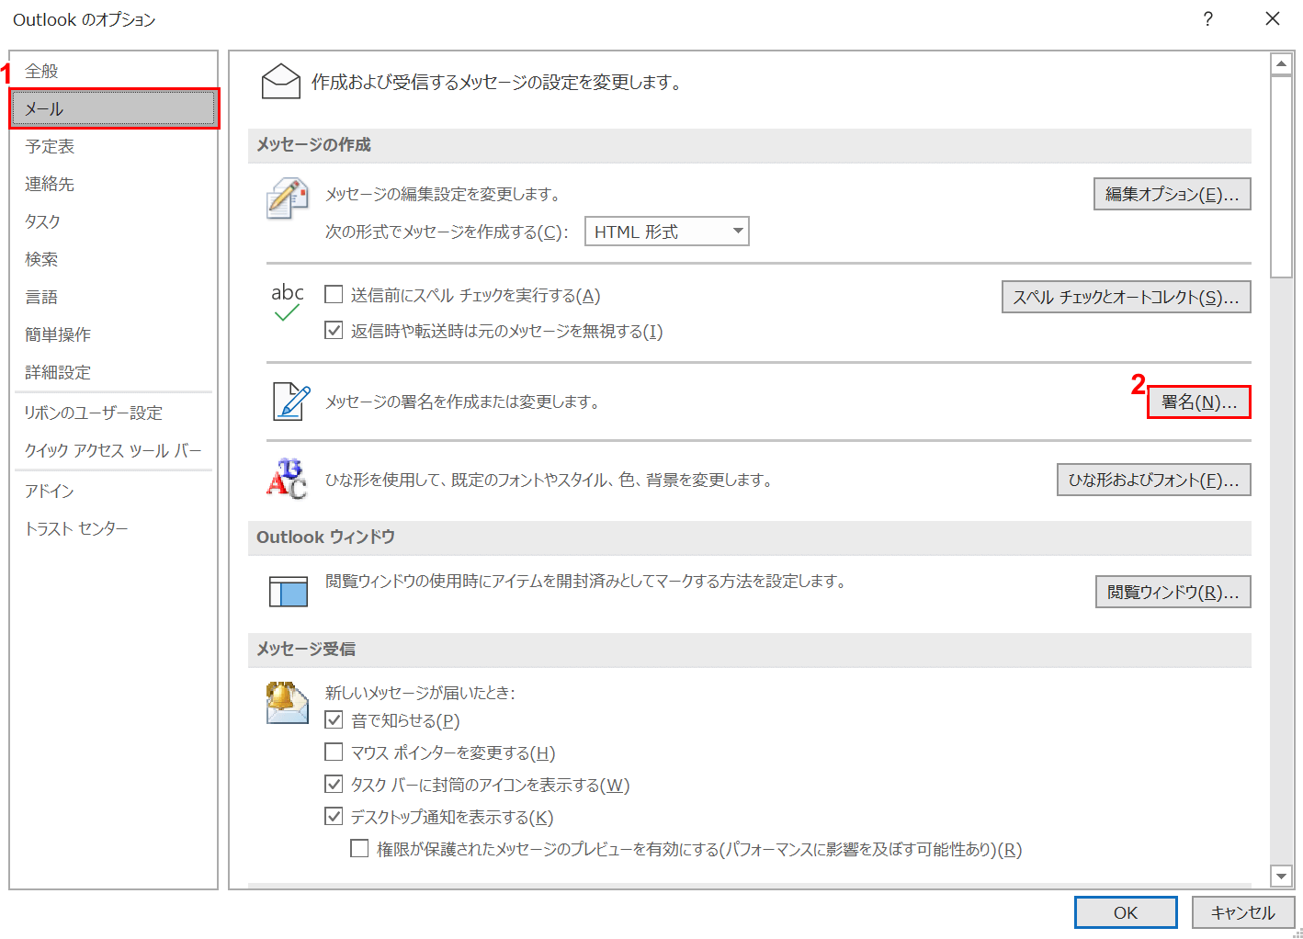
Task: Click 新しいメッセージが届いたとき: label
Action: point(420,693)
